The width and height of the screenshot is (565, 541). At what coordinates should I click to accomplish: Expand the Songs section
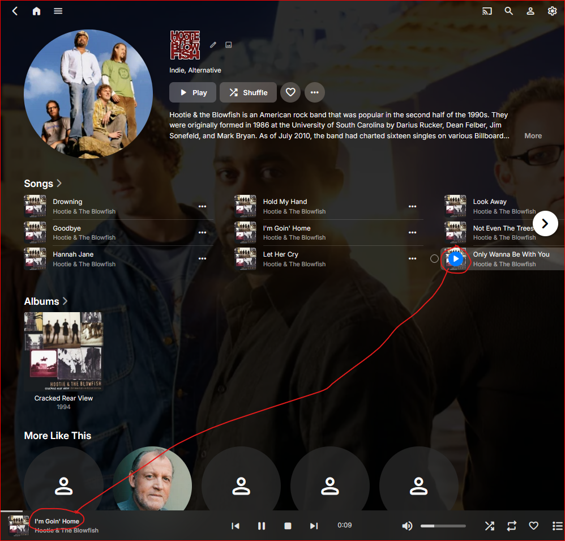coord(43,184)
